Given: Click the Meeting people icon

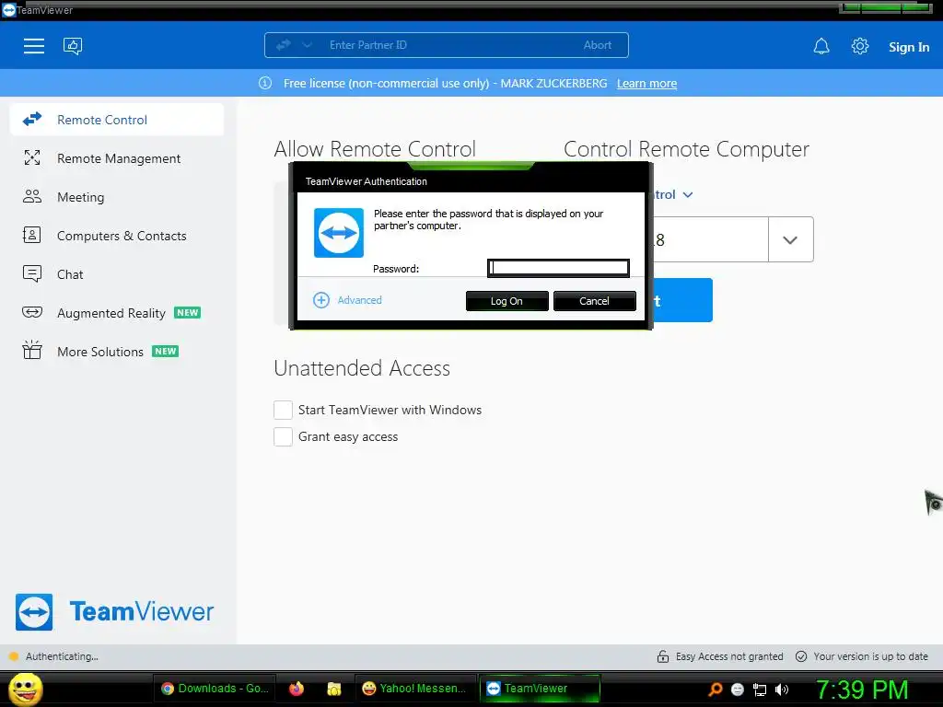Looking at the screenshot, I should (x=32, y=197).
